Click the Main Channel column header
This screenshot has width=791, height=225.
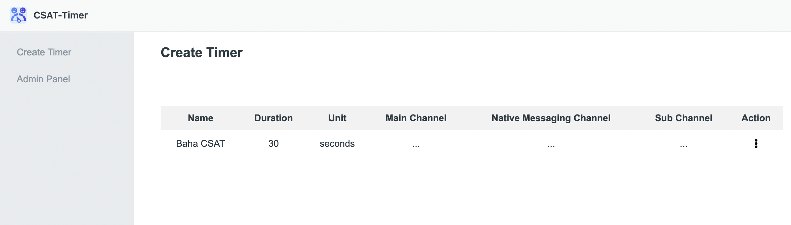416,118
